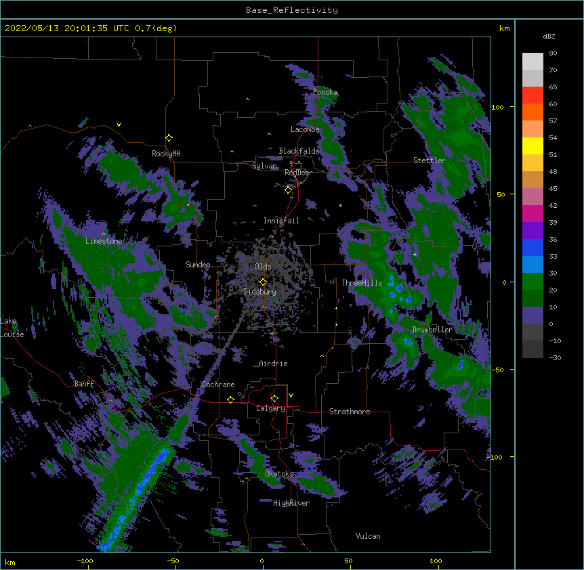This screenshot has width=584, height=570.
Task: Select the Banff label
Action: (84, 384)
